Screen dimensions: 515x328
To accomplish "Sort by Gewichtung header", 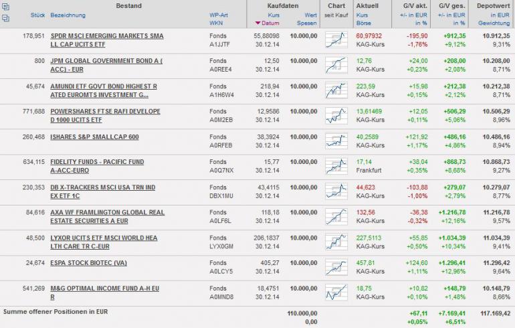I will tap(494, 23).
